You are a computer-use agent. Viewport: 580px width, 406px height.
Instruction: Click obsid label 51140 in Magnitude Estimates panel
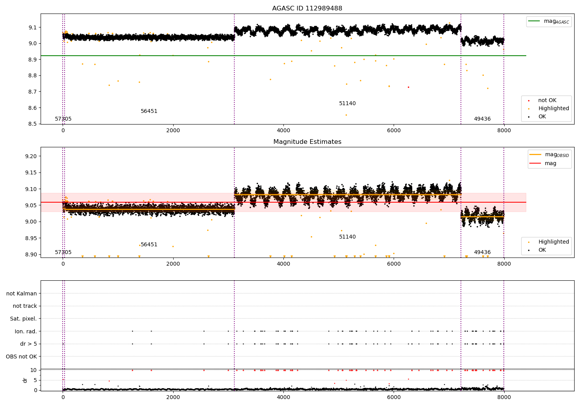pyautogui.click(x=347, y=237)
